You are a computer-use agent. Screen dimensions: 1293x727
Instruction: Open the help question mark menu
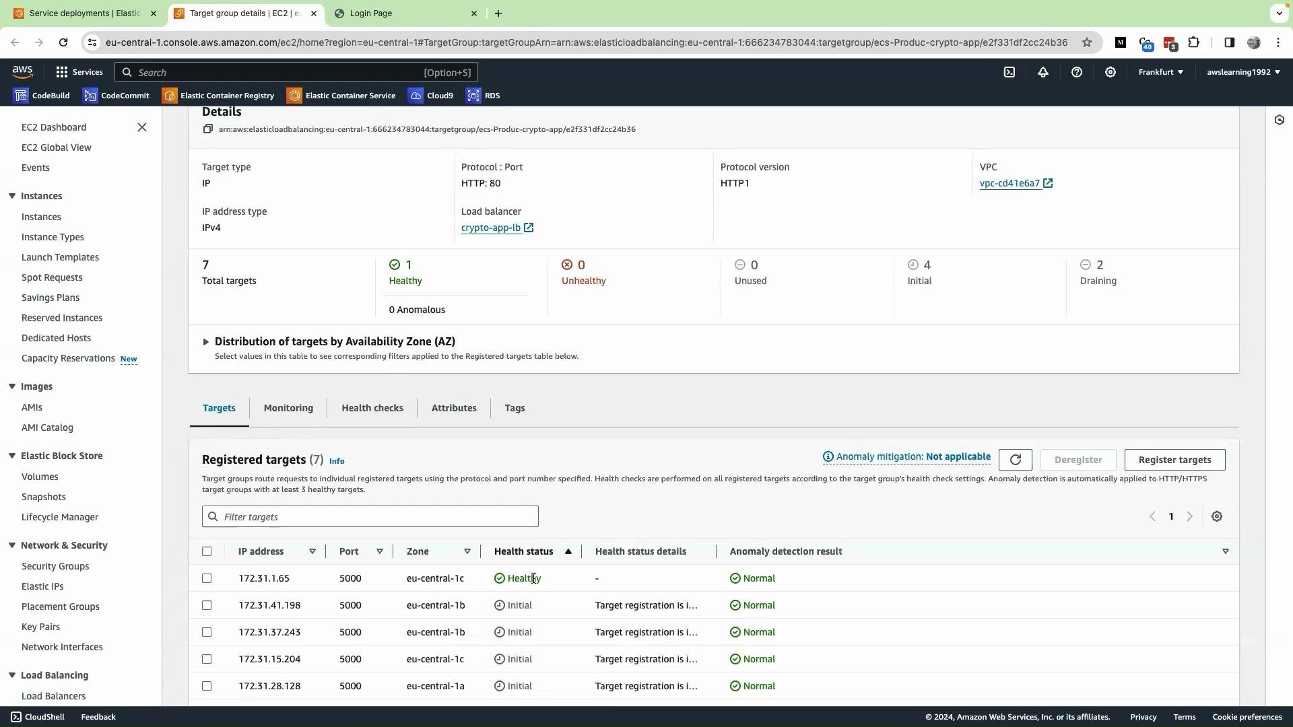tap(1077, 72)
